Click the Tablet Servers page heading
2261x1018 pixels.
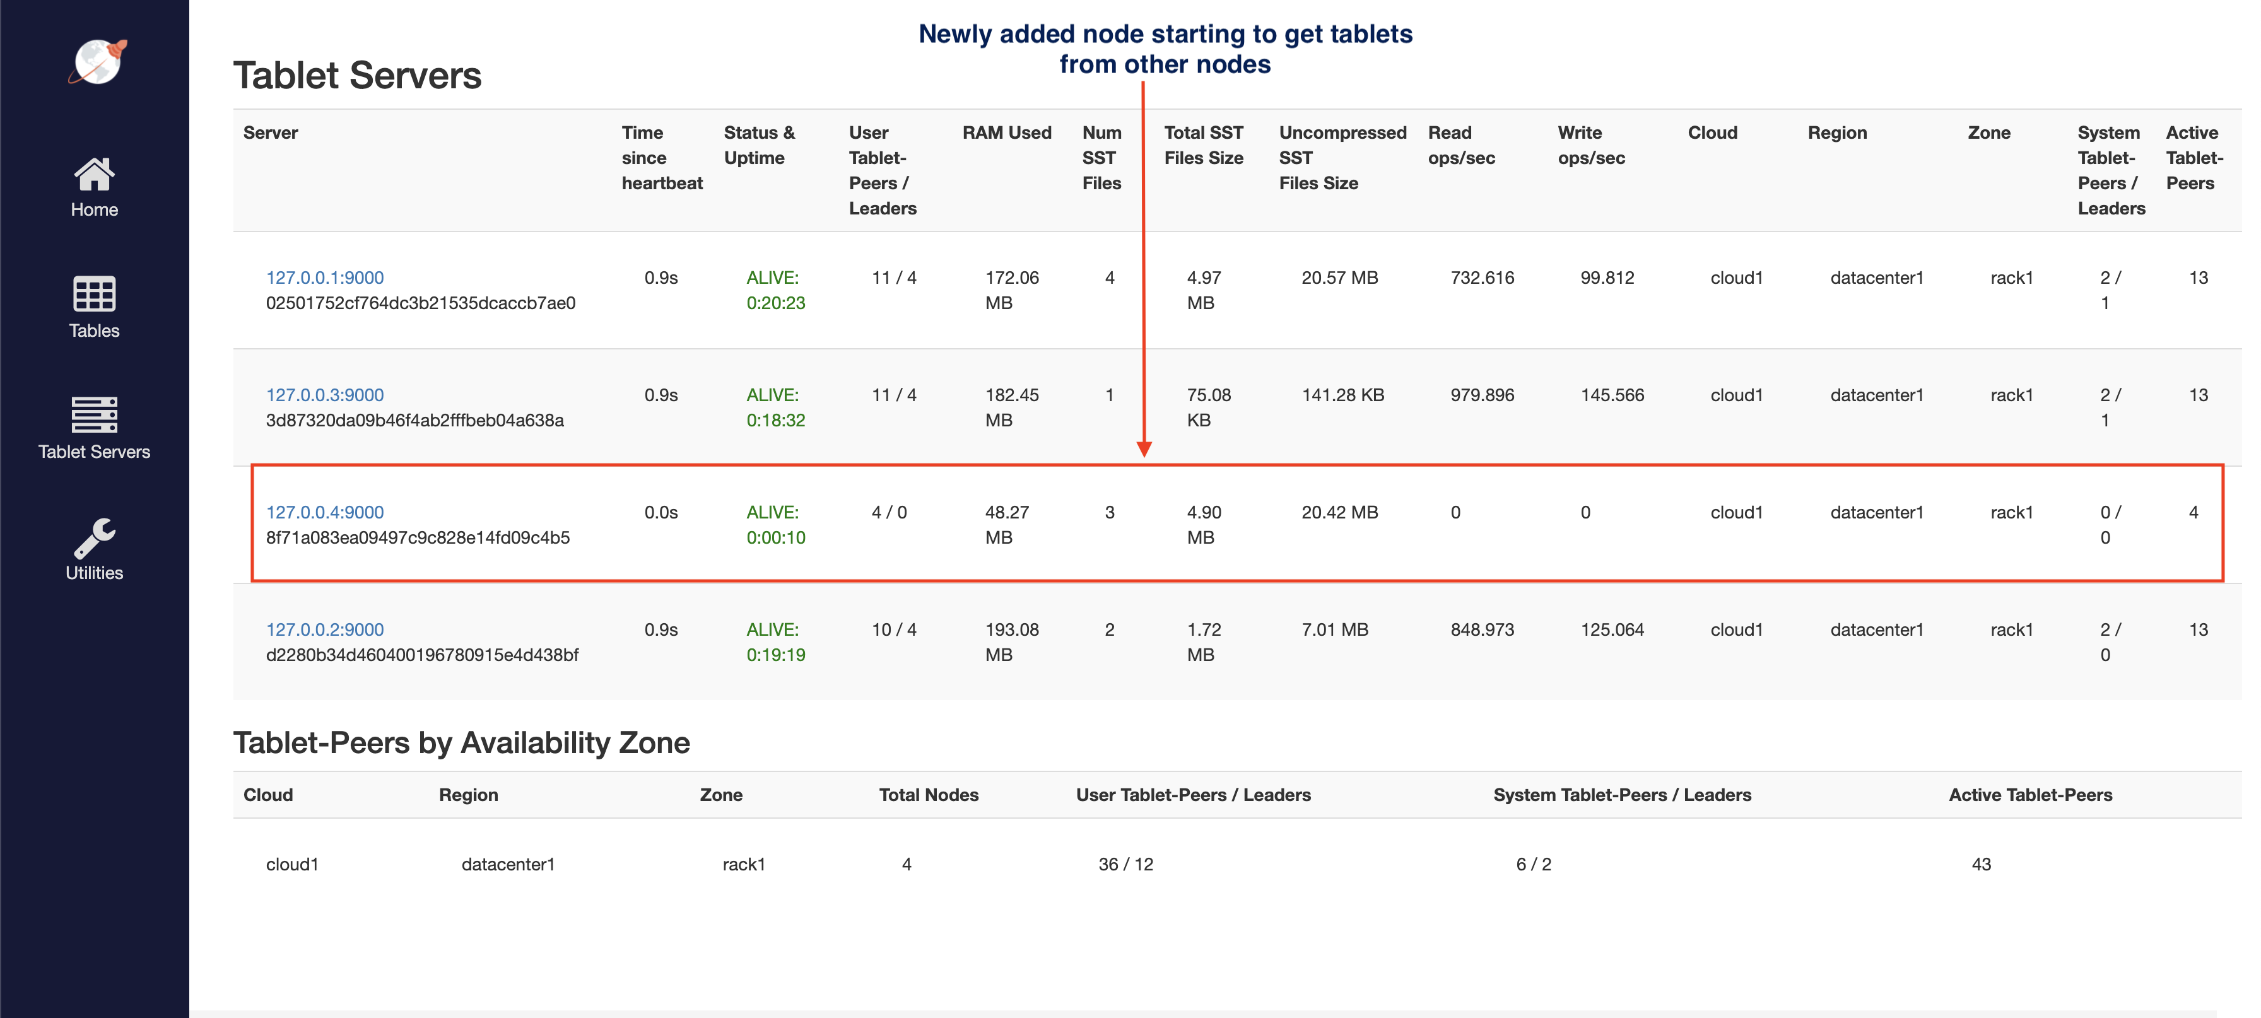(x=357, y=74)
